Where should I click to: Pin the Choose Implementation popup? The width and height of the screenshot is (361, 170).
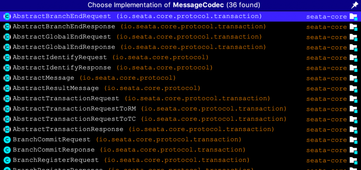coord(354,5)
